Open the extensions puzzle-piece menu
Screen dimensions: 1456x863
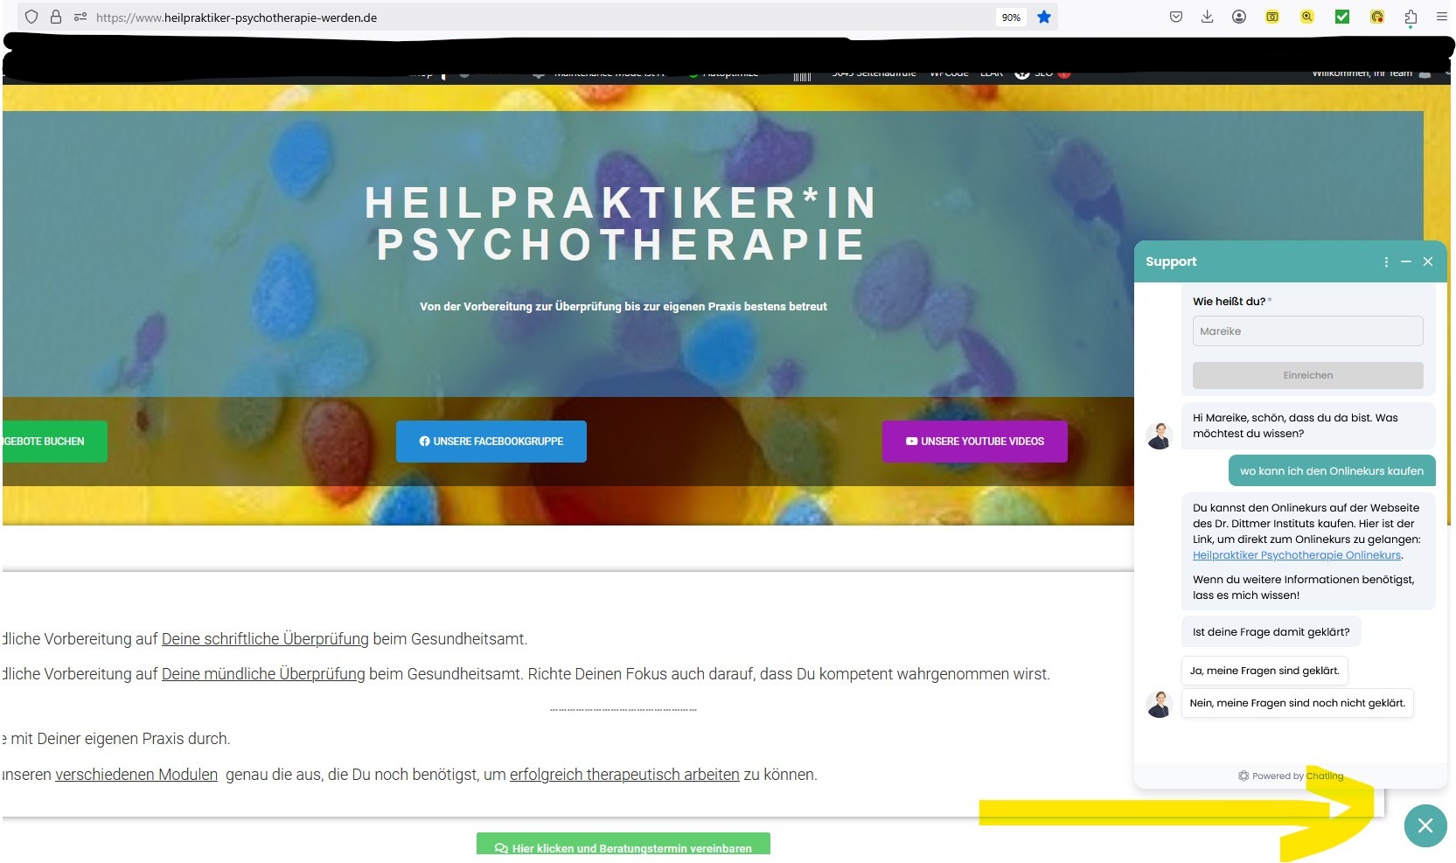point(1411,17)
